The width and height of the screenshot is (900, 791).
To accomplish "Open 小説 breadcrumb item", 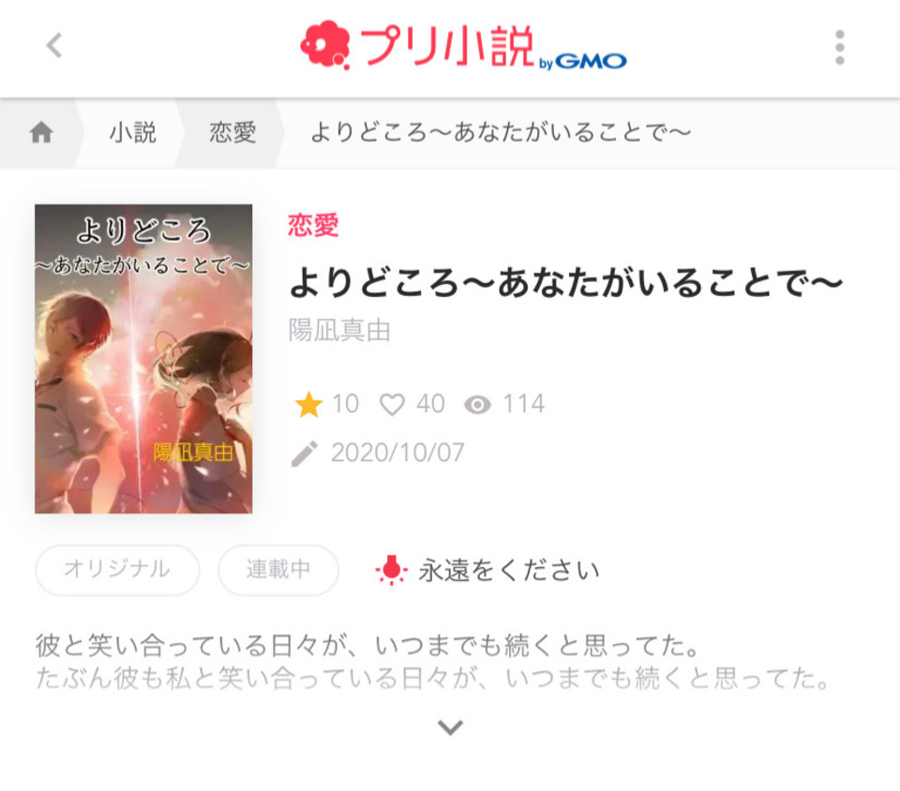I will coord(132,132).
